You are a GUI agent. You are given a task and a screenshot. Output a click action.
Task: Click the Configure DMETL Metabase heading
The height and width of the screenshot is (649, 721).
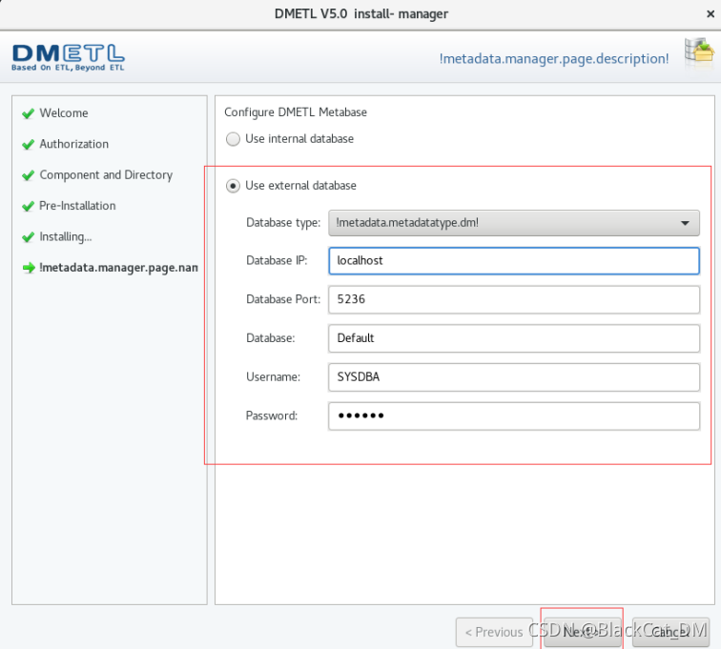coord(296,112)
